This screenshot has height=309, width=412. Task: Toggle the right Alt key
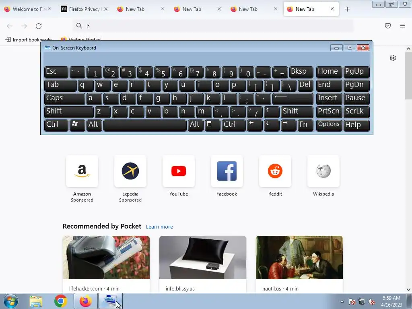pyautogui.click(x=196, y=125)
